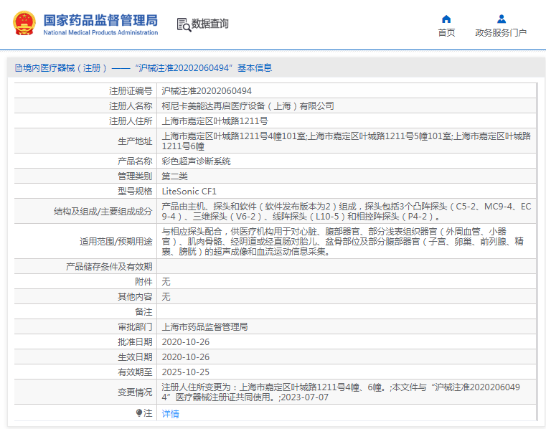The height and width of the screenshot is (429, 546).
Task: Click the national emblem logo
Action: click(24, 24)
